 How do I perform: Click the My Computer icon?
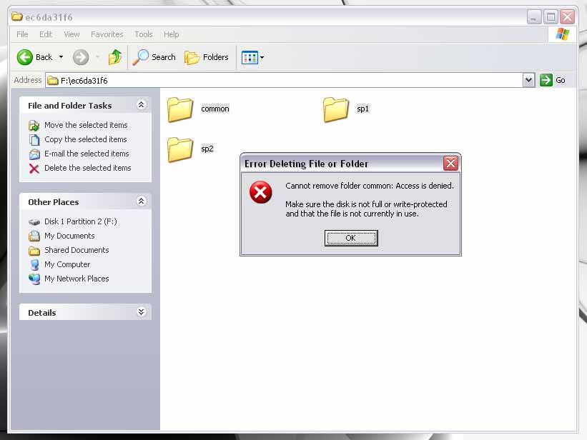34,265
